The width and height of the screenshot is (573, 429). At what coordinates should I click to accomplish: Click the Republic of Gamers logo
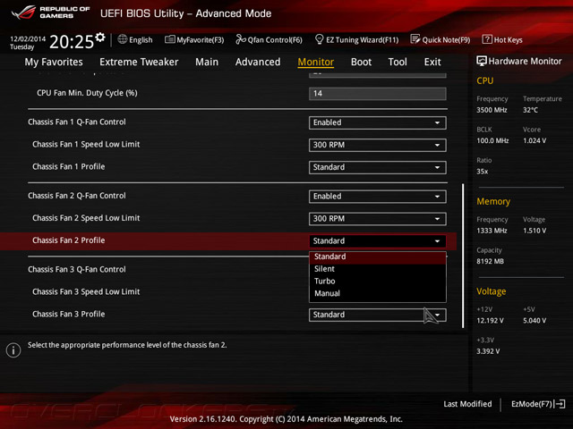(50, 13)
